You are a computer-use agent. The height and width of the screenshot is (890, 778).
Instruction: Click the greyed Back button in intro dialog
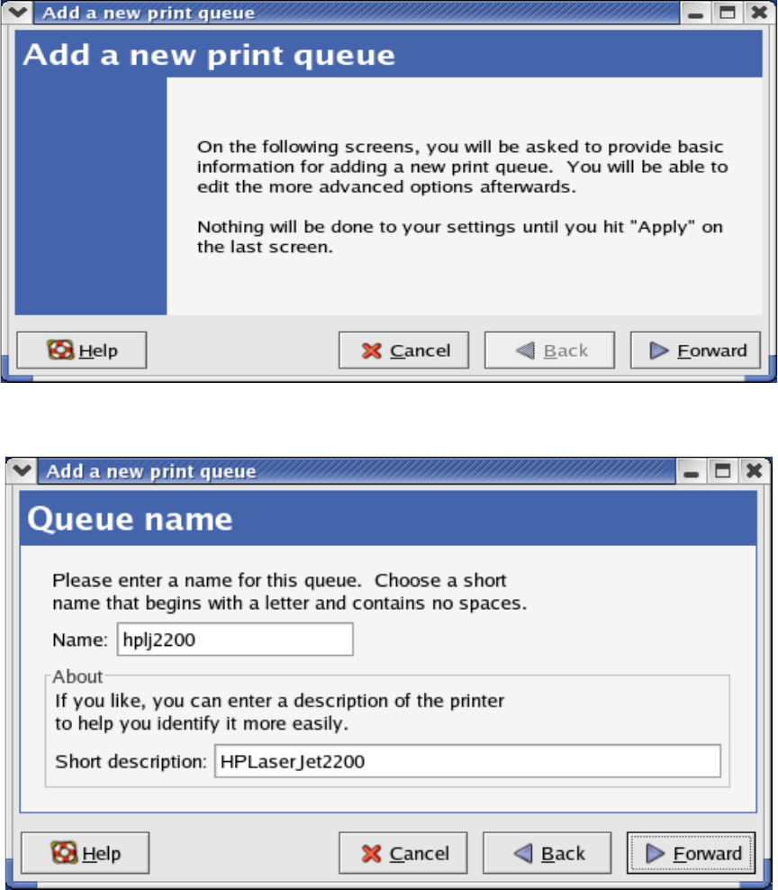pyautogui.click(x=549, y=350)
